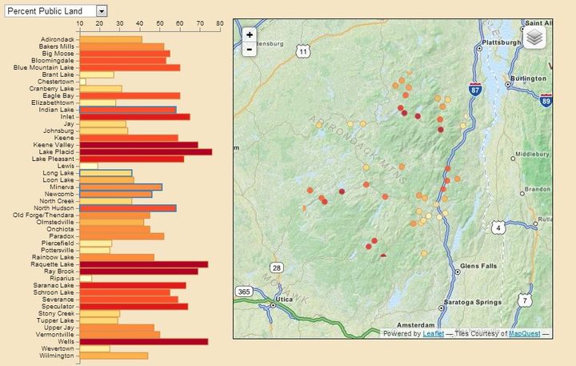Viewport: 576px width, 366px height.
Task: Click the Vermontville label
Action: tap(54, 335)
